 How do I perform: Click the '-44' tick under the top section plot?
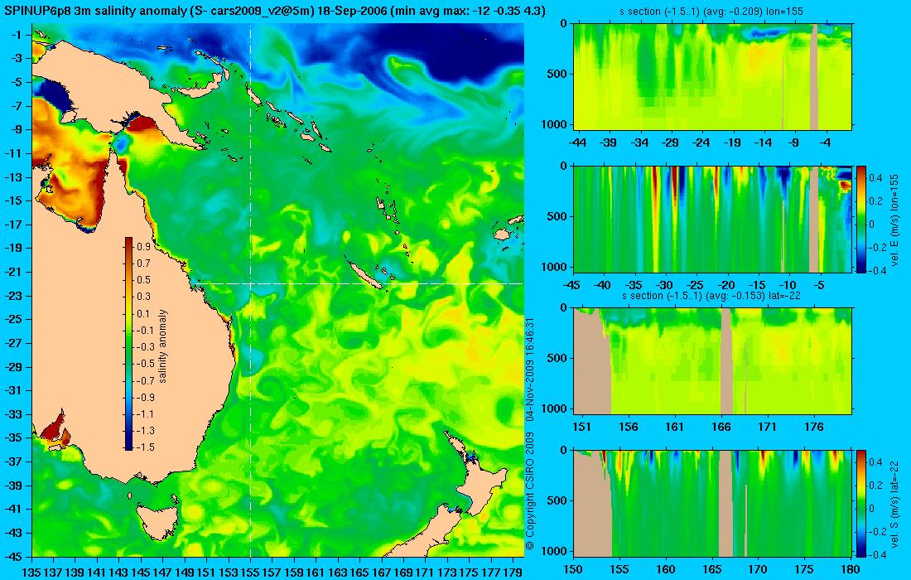pos(577,143)
